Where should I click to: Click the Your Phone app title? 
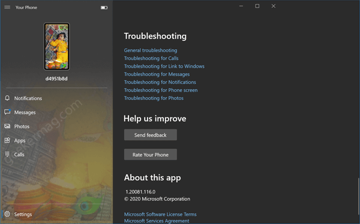point(26,7)
